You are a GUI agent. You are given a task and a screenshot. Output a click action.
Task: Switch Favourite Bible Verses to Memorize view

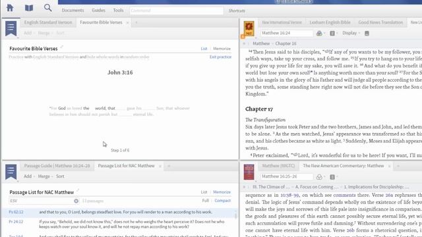click(222, 49)
